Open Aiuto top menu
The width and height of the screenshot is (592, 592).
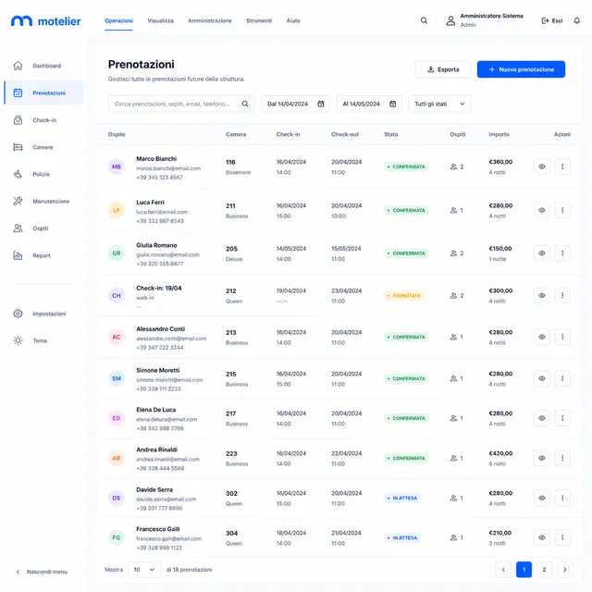293,20
